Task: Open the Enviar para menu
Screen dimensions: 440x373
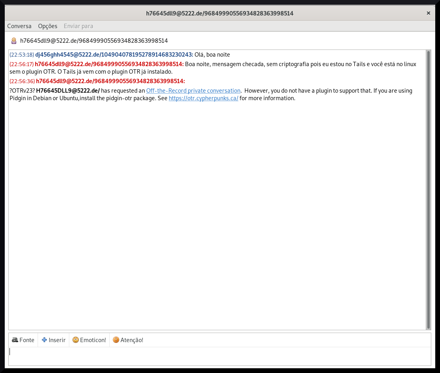Action: [x=78, y=26]
